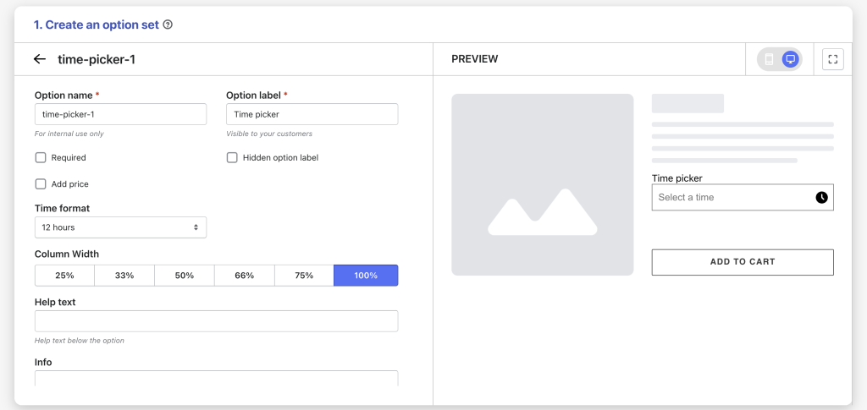Click the product image placeholder in preview

[x=543, y=184]
